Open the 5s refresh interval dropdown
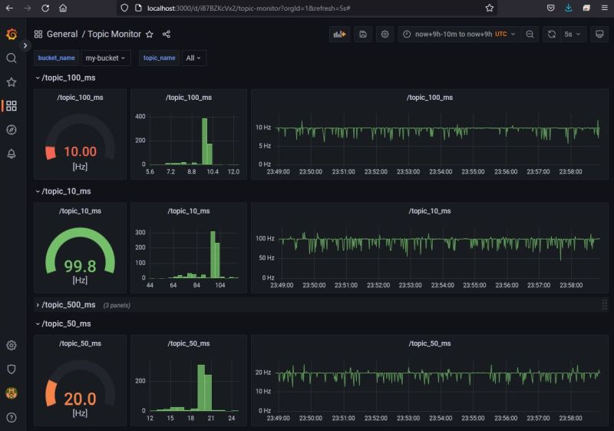The width and height of the screenshot is (614, 431). coord(573,34)
